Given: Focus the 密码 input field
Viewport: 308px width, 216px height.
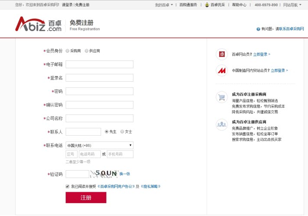Looking at the screenshot, I should [99, 91].
